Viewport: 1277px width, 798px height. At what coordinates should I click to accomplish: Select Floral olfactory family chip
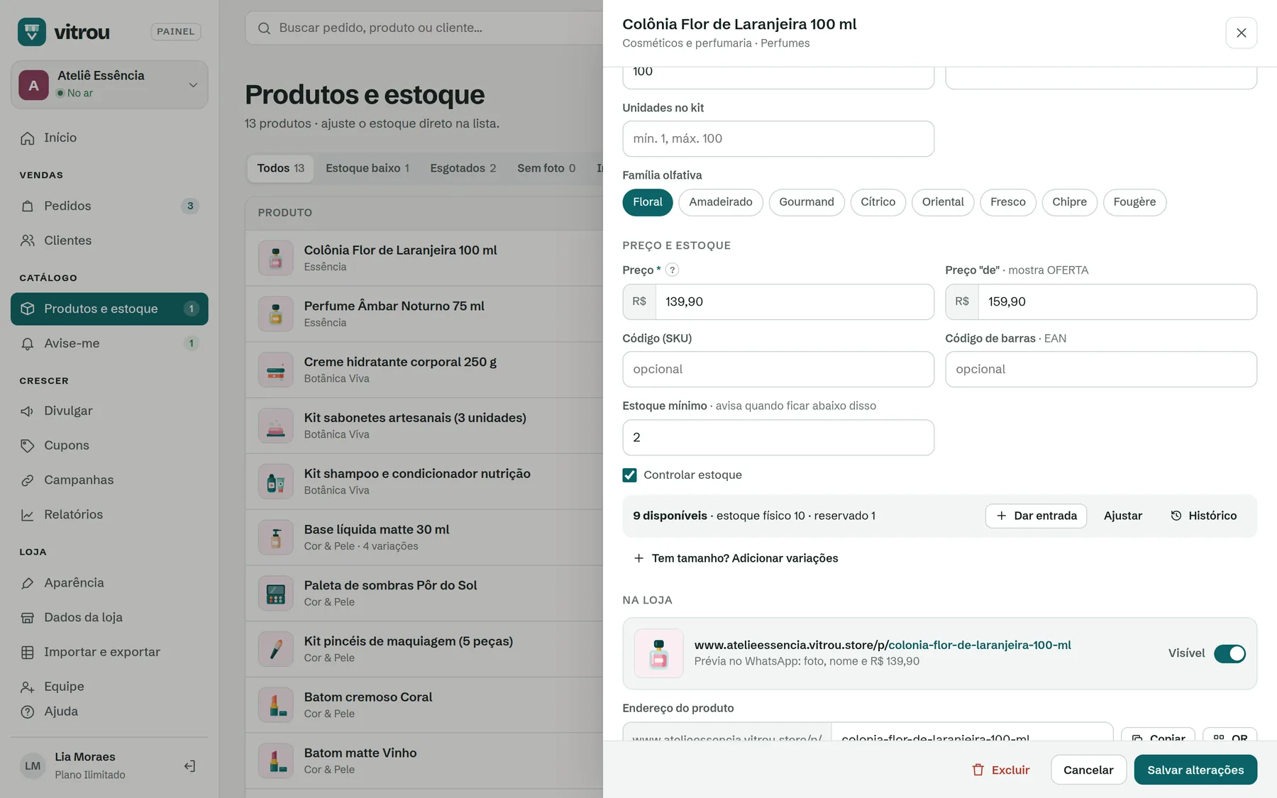pyautogui.click(x=648, y=202)
